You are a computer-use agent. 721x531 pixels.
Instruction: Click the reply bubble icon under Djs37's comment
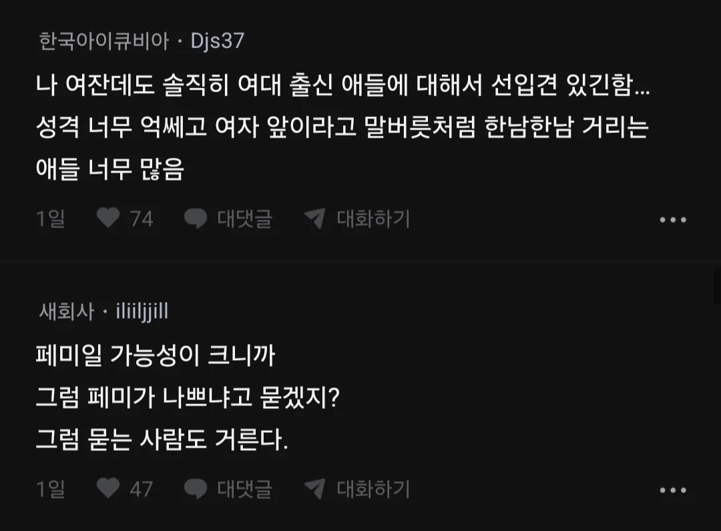[x=196, y=218]
